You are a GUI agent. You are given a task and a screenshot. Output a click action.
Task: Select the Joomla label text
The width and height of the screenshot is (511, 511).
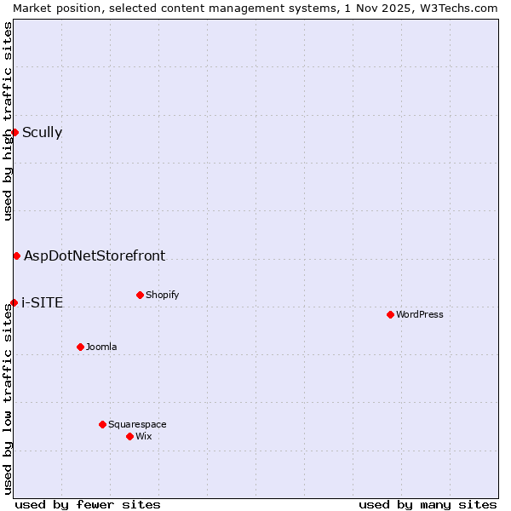point(101,347)
